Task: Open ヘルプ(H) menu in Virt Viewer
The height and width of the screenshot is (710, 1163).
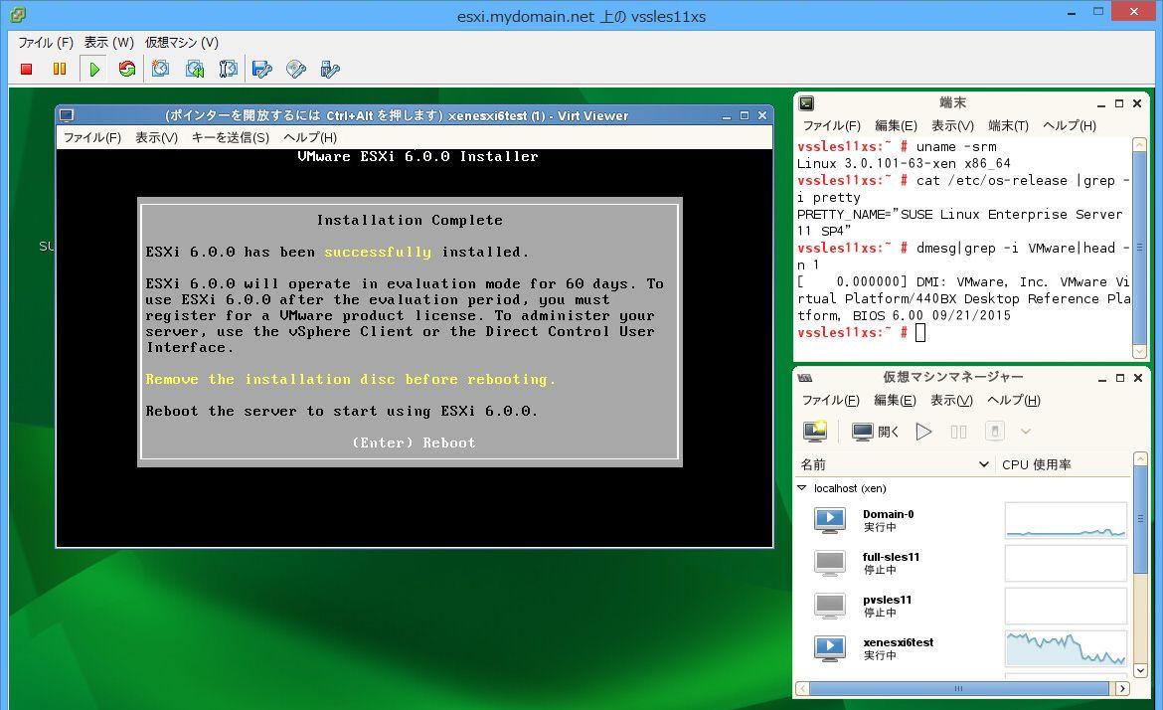Action: click(310, 137)
